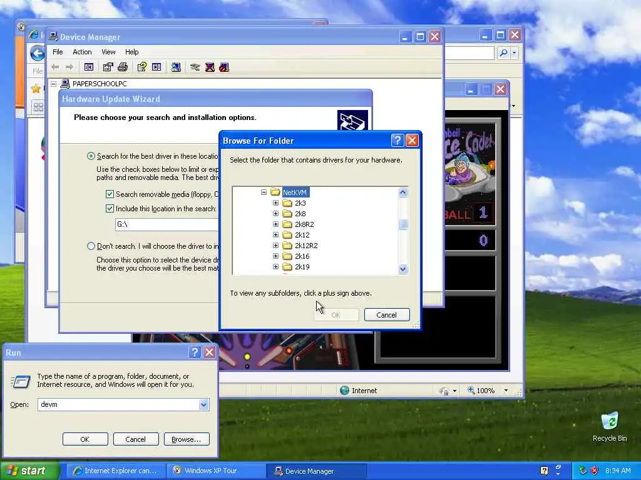Click the search magnifier icon in Internet Explorer

[504, 52]
